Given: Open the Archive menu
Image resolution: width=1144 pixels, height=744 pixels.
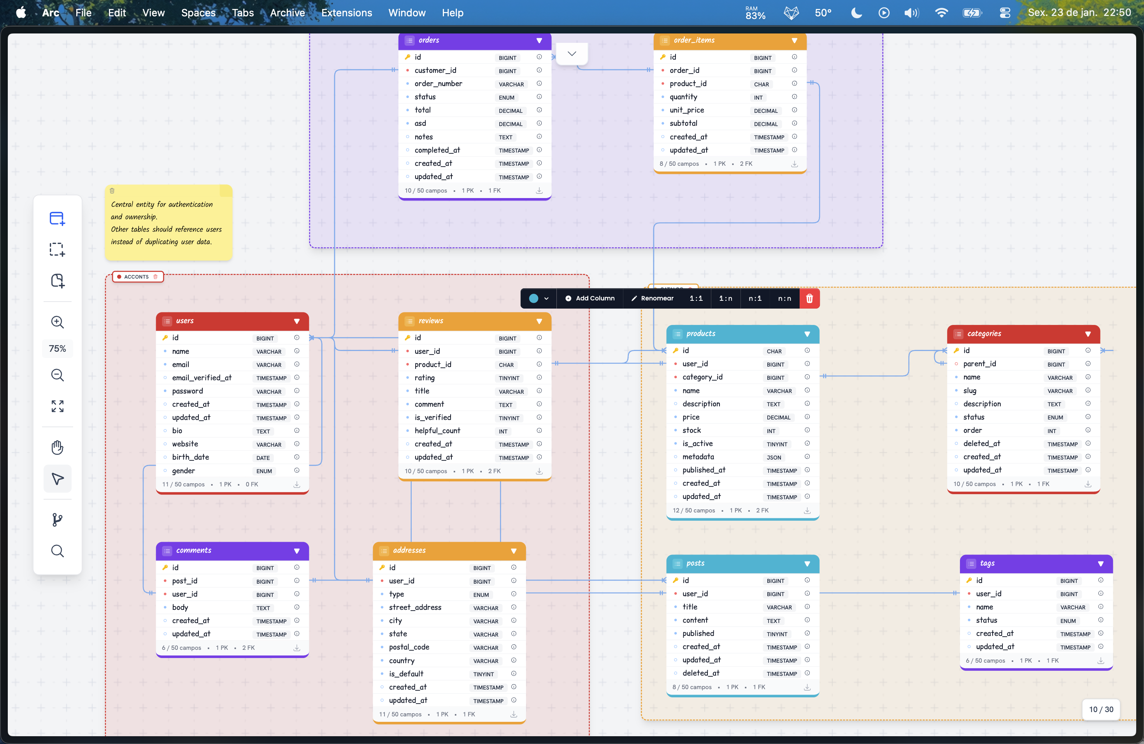Looking at the screenshot, I should click(287, 13).
